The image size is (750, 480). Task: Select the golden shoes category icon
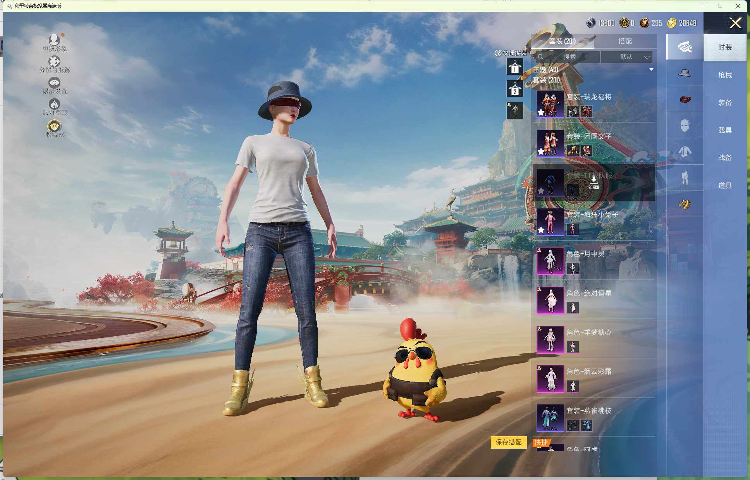pyautogui.click(x=685, y=204)
